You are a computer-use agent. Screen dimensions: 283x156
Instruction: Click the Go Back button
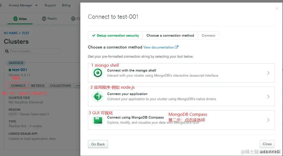coord(98,144)
